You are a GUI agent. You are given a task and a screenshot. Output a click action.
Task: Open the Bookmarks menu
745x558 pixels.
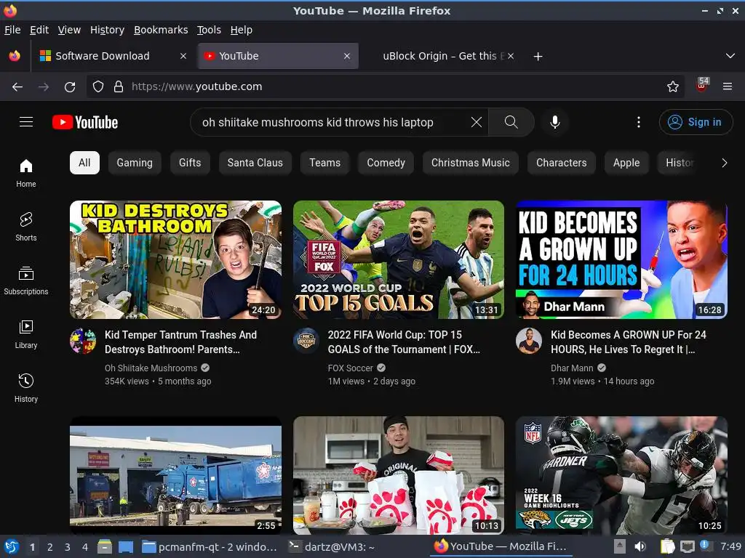(x=161, y=30)
